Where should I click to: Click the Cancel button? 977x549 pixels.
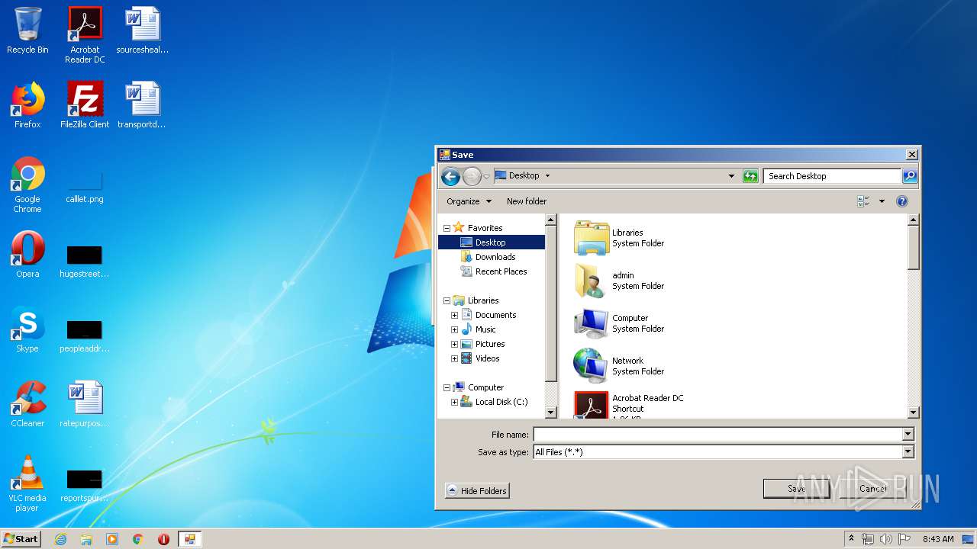873,489
